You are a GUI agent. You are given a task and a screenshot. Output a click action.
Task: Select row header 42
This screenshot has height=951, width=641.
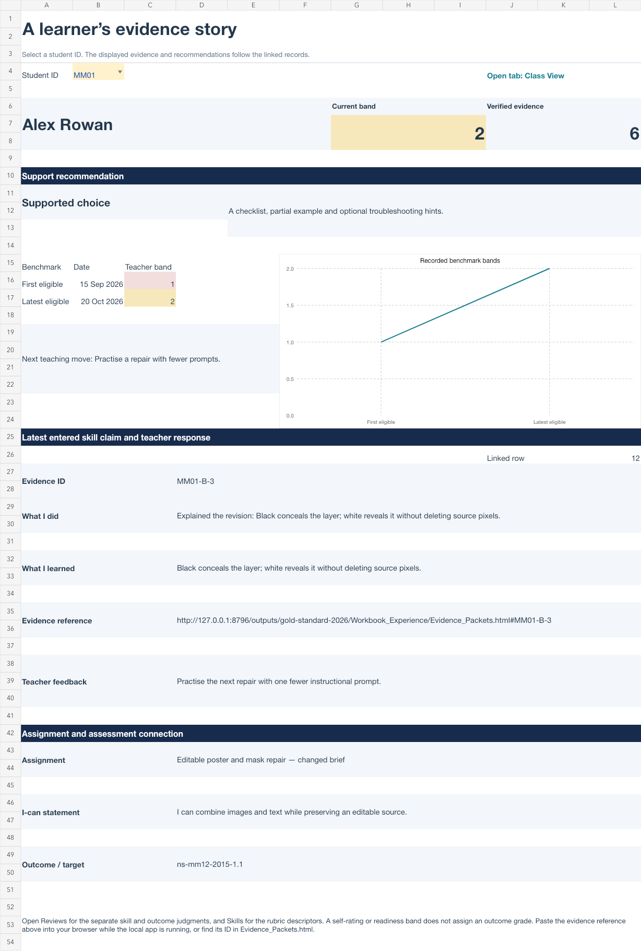click(x=10, y=733)
